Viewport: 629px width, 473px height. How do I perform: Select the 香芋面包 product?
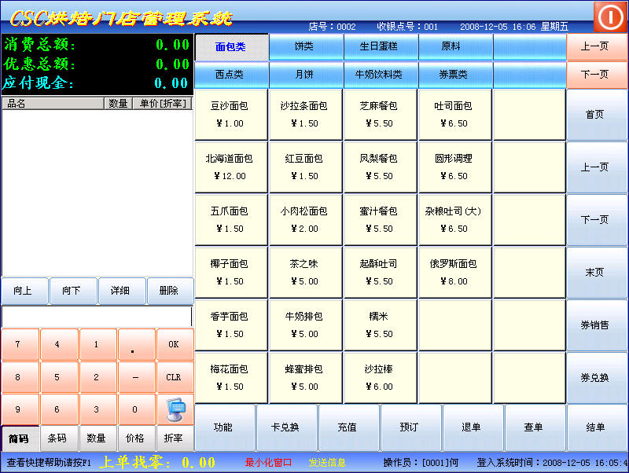pyautogui.click(x=231, y=325)
